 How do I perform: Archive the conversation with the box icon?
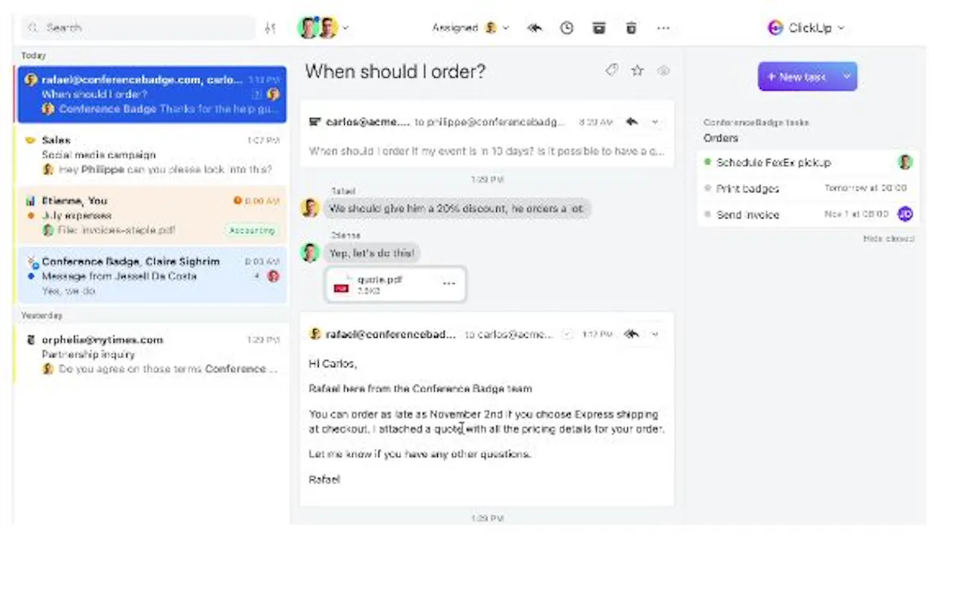click(599, 28)
